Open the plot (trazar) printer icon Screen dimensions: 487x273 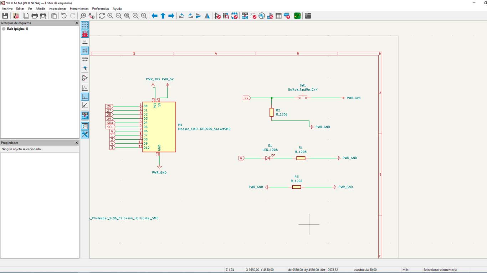coord(43,16)
